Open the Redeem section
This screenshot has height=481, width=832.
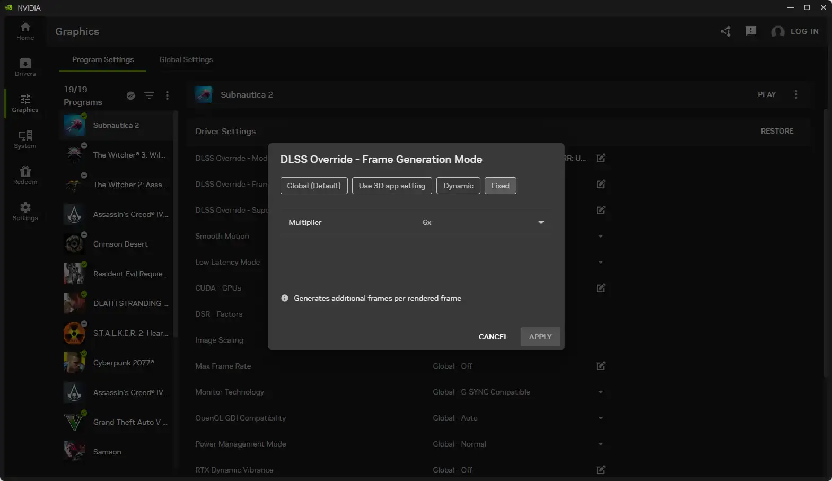tap(25, 176)
